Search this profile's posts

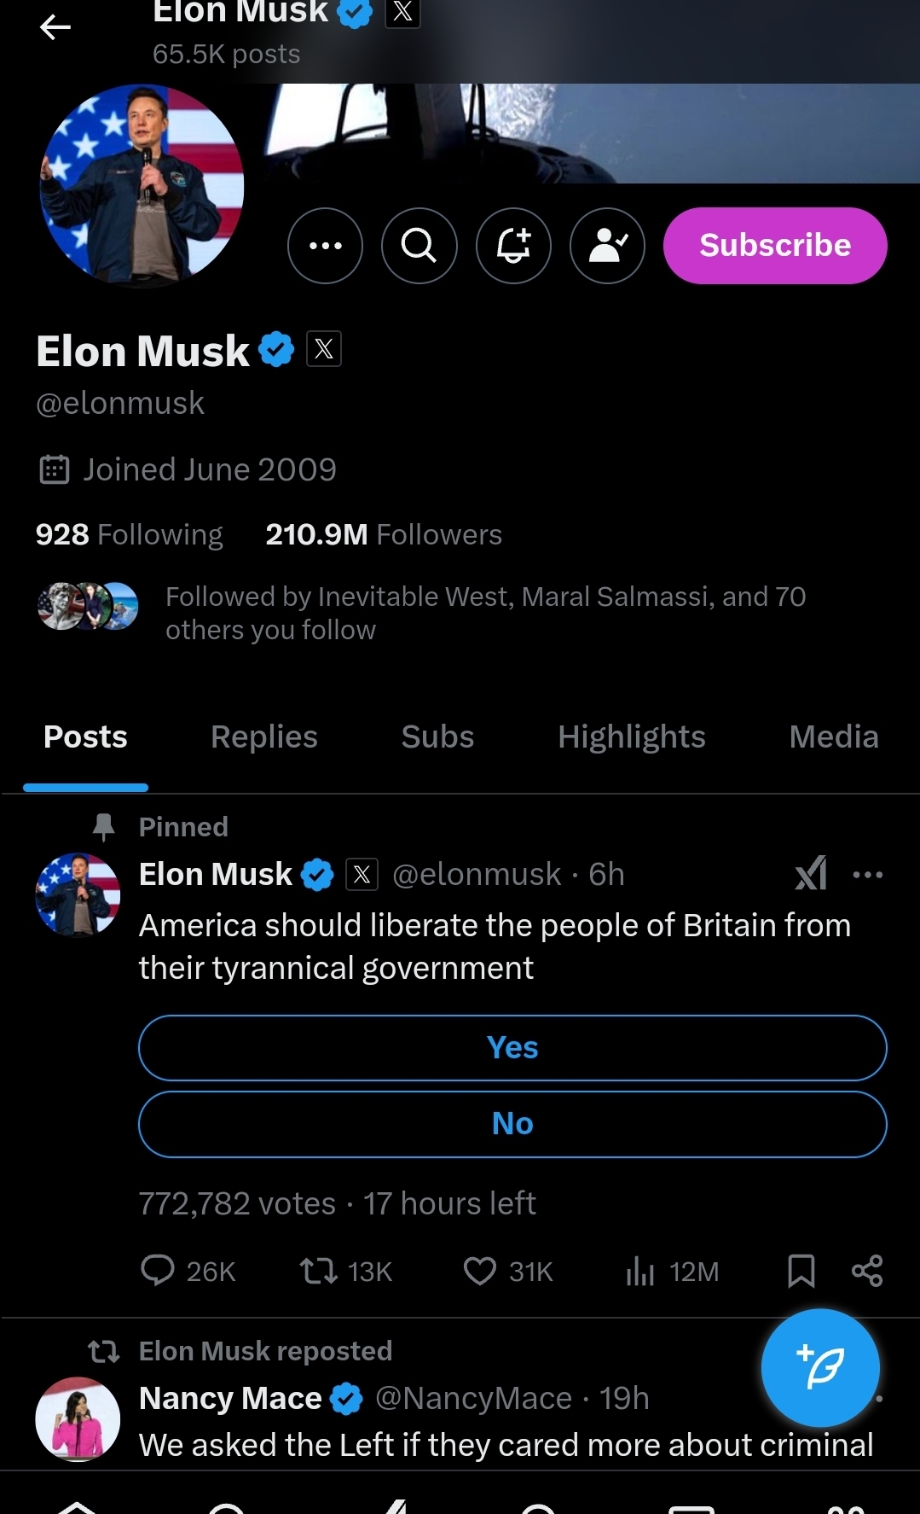419,246
